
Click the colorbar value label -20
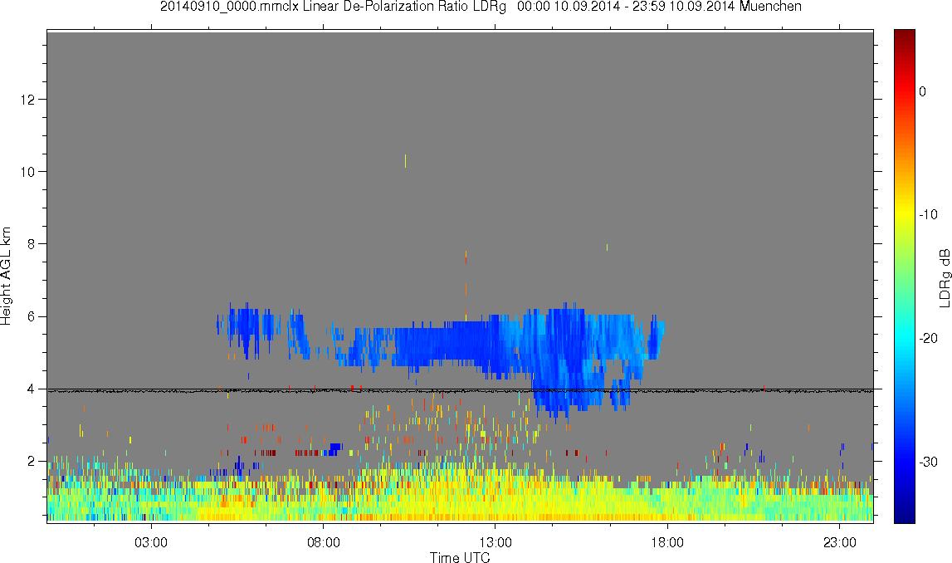(928, 338)
